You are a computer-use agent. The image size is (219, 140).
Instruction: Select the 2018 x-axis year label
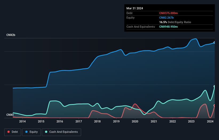click(x=97, y=122)
